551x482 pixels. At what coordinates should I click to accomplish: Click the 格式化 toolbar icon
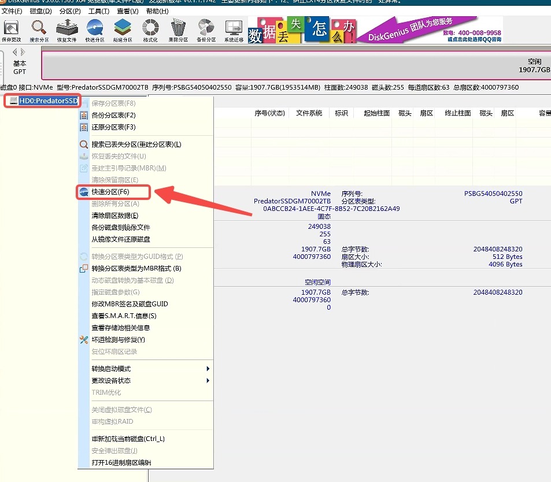(150, 31)
